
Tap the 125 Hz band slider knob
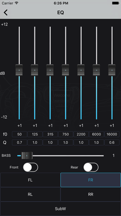(35, 70)
